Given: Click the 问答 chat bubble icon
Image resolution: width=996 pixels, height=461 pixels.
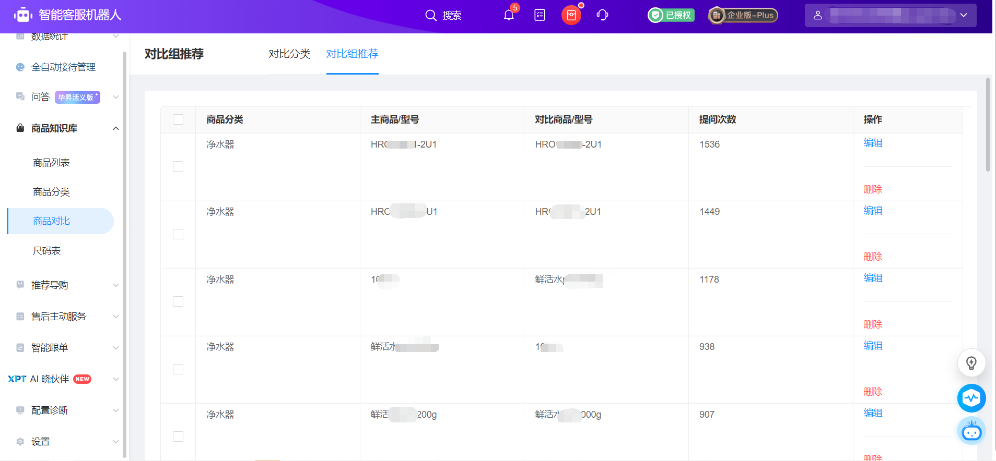Looking at the screenshot, I should (20, 96).
